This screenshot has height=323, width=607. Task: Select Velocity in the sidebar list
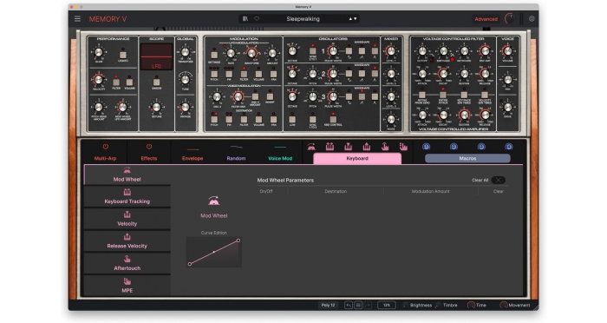(x=127, y=219)
